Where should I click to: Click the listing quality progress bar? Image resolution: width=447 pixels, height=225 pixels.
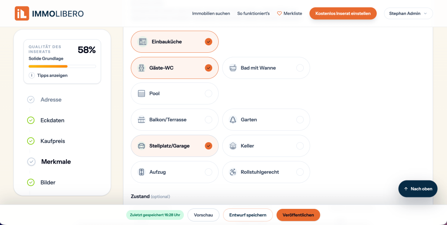pos(62,66)
